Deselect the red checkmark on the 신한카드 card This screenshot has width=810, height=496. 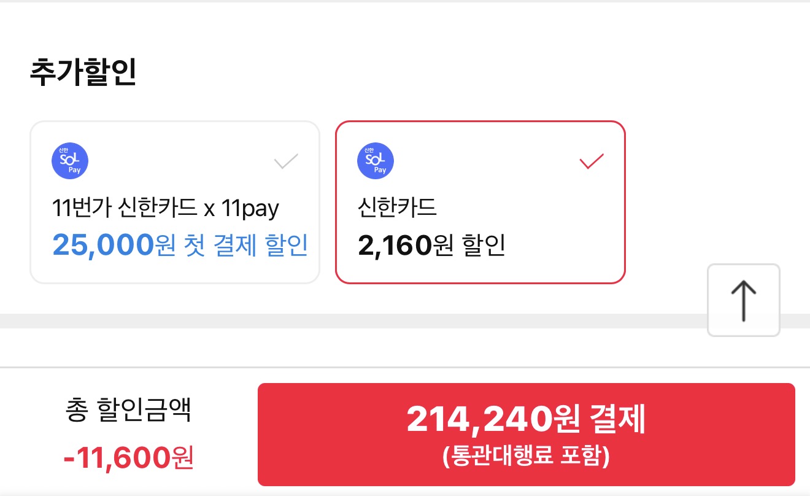point(592,161)
